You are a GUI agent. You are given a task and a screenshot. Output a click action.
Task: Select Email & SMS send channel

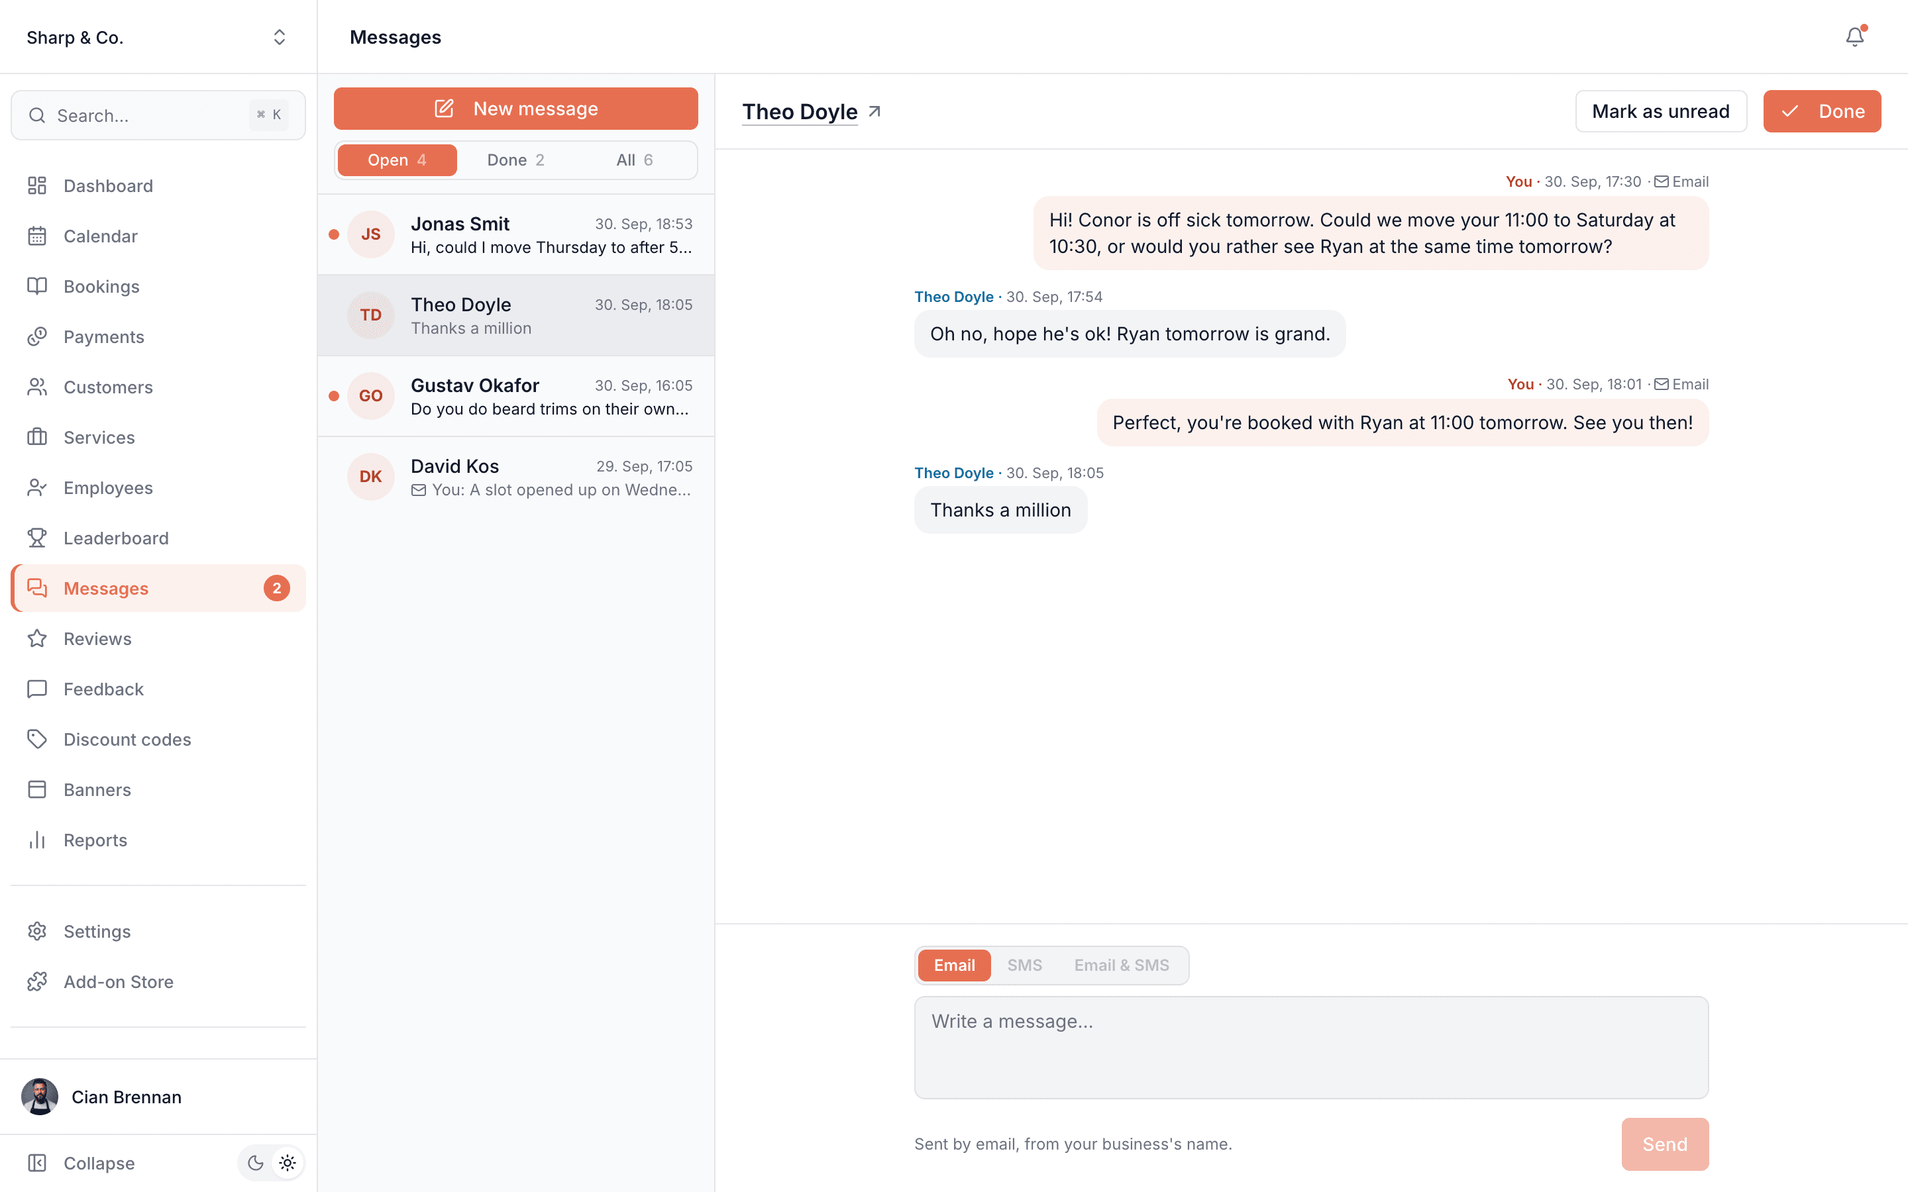(x=1121, y=965)
